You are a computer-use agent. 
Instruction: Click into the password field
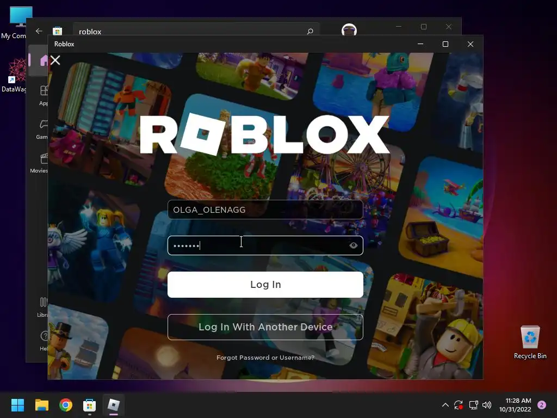(265, 245)
